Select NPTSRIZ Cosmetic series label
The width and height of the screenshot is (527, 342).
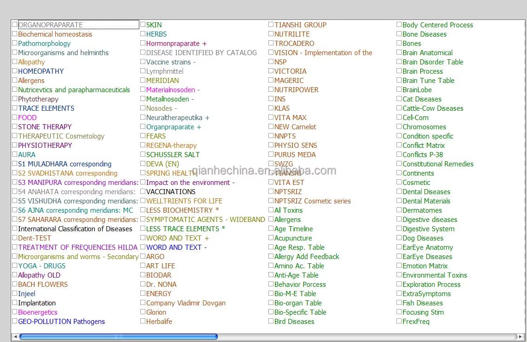click(x=312, y=201)
